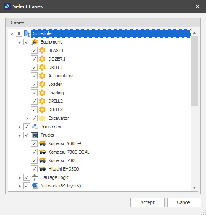Uncheck the Komatsu 730E checkbox
The height and width of the screenshot is (215, 206).
(x=34, y=160)
